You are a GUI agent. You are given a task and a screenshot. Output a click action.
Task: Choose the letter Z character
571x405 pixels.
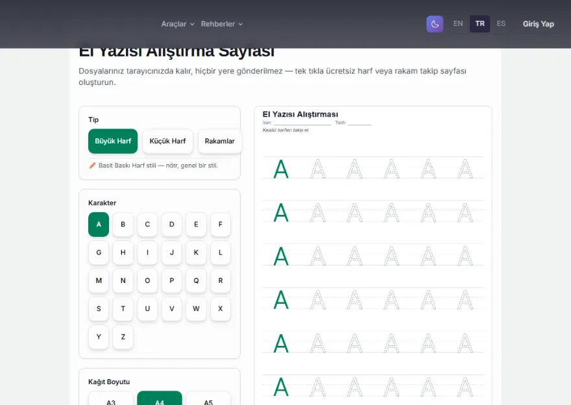click(123, 337)
